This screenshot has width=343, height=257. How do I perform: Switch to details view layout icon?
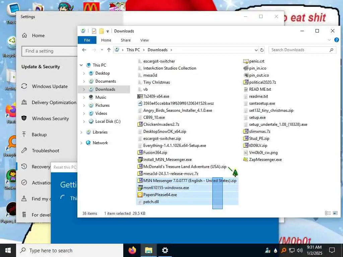pyautogui.click(x=328, y=213)
